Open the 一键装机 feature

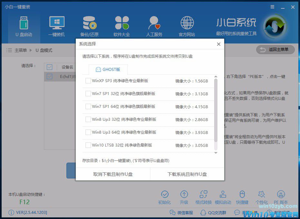click(56, 26)
